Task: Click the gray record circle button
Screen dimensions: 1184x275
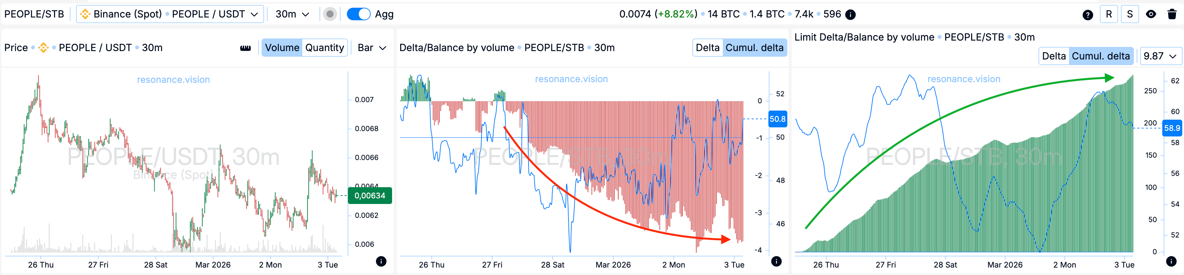Action: coord(330,14)
